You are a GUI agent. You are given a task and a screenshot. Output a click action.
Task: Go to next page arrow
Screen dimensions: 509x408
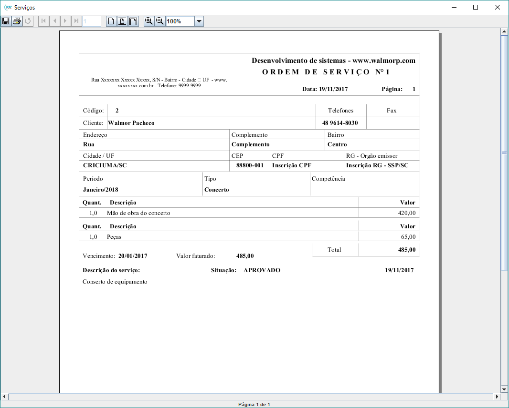click(65, 21)
